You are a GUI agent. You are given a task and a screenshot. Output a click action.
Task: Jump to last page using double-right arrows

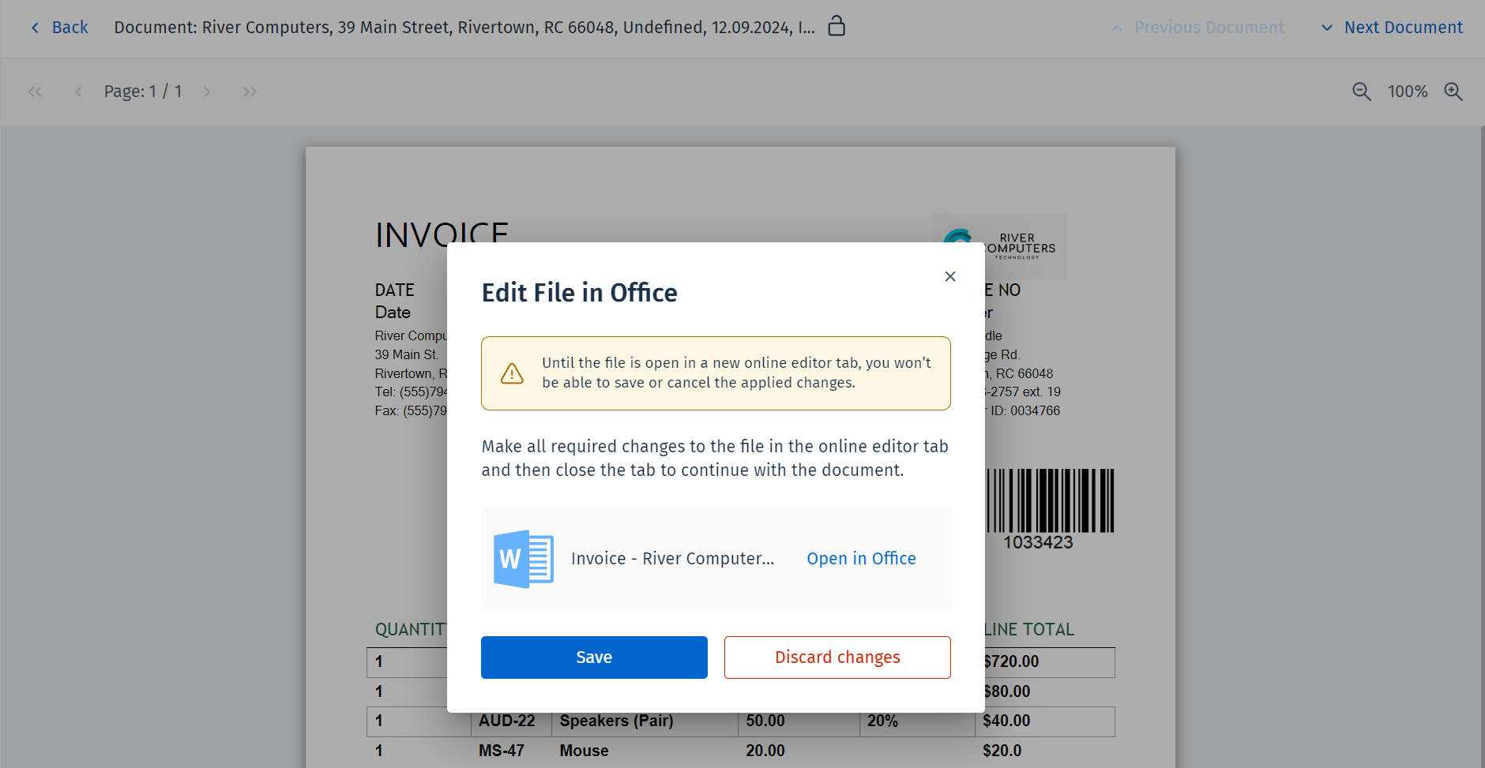250,92
